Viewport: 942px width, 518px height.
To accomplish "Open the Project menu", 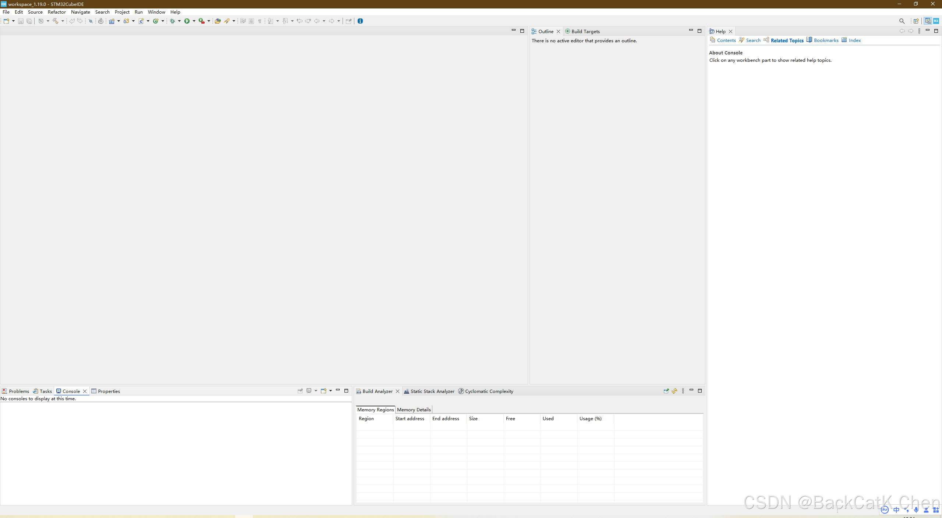I will coord(122,12).
